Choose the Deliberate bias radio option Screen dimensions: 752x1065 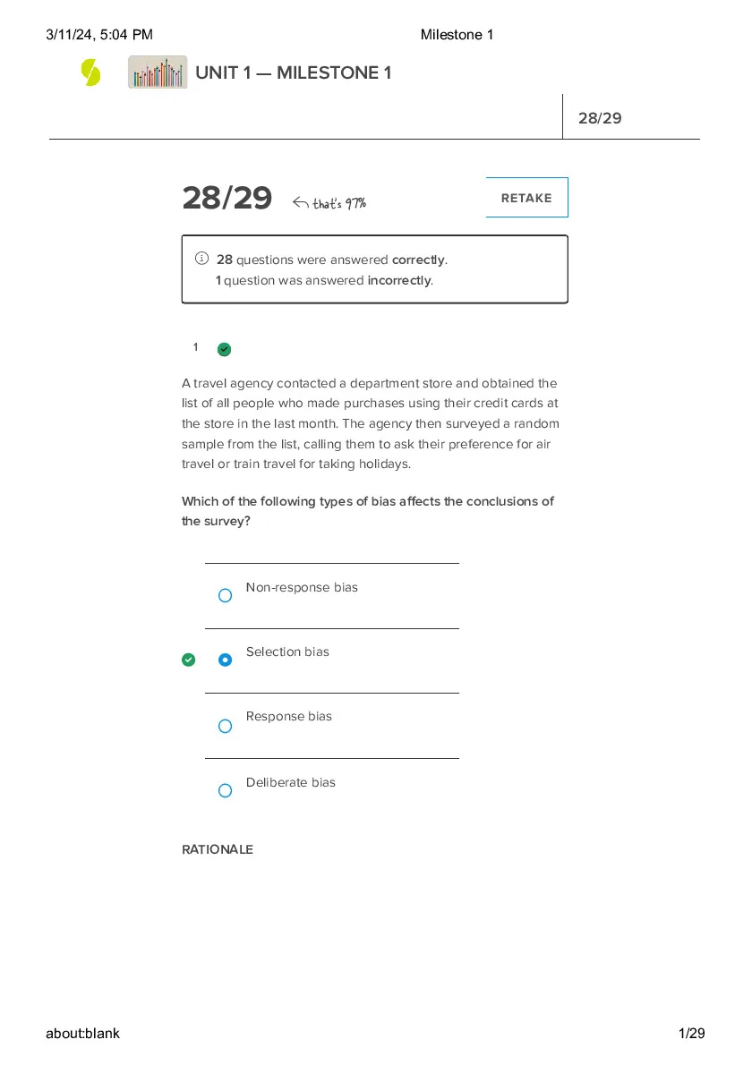(225, 790)
